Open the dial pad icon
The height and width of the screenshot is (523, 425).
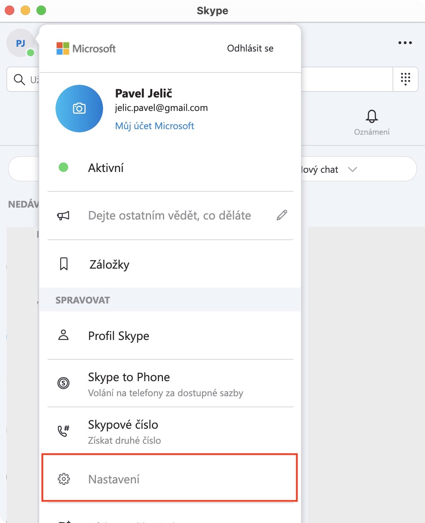click(405, 79)
